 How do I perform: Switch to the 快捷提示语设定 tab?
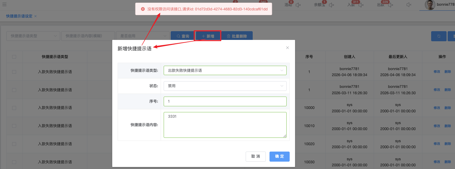pos(19,16)
